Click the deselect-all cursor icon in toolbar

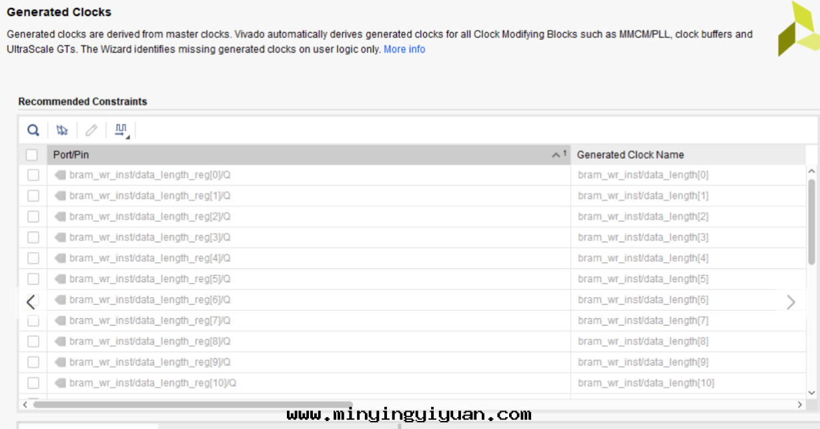click(62, 130)
